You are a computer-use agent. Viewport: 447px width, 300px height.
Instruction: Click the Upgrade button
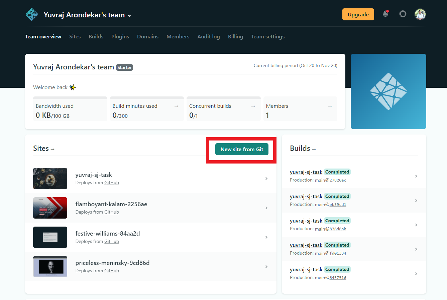coord(358,14)
